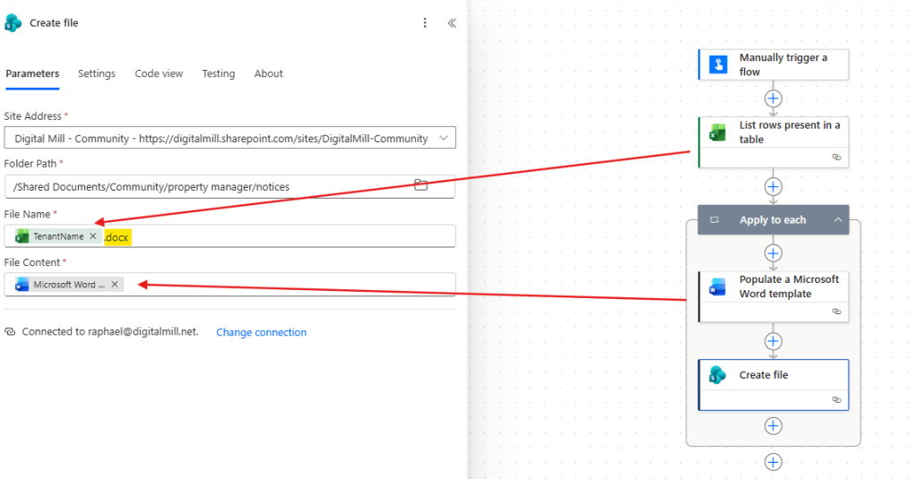
Task: Click the Excel icon on List rows card
Action: tap(718, 133)
